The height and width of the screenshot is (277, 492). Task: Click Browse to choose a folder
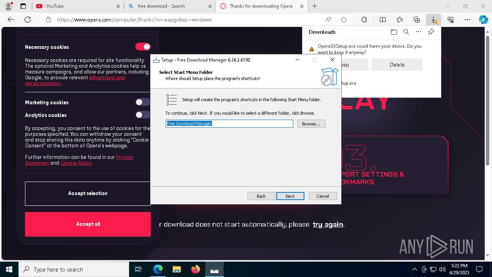311,123
